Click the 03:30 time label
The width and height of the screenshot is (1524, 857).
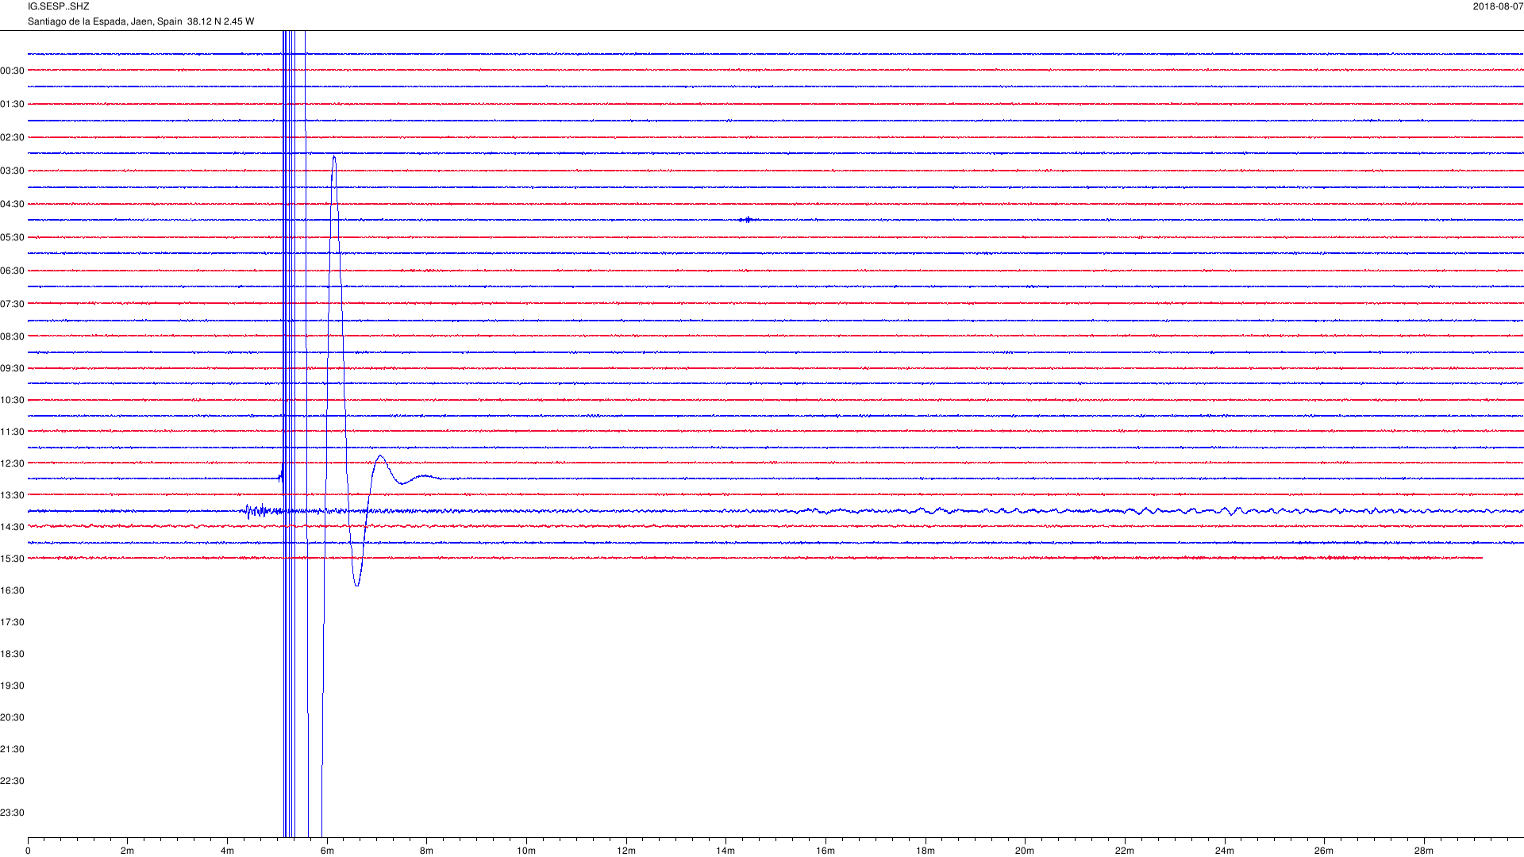pos(12,171)
